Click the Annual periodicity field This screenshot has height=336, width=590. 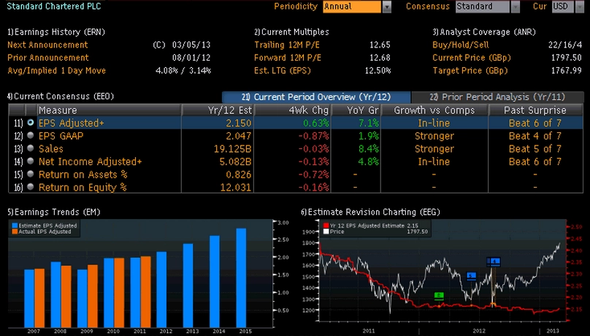point(352,7)
